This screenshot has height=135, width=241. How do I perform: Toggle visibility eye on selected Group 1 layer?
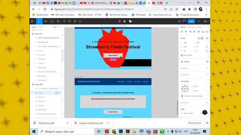click(59, 93)
